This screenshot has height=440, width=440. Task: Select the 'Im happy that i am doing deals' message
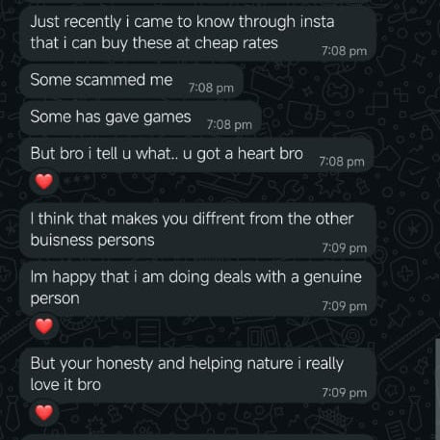tap(197, 288)
